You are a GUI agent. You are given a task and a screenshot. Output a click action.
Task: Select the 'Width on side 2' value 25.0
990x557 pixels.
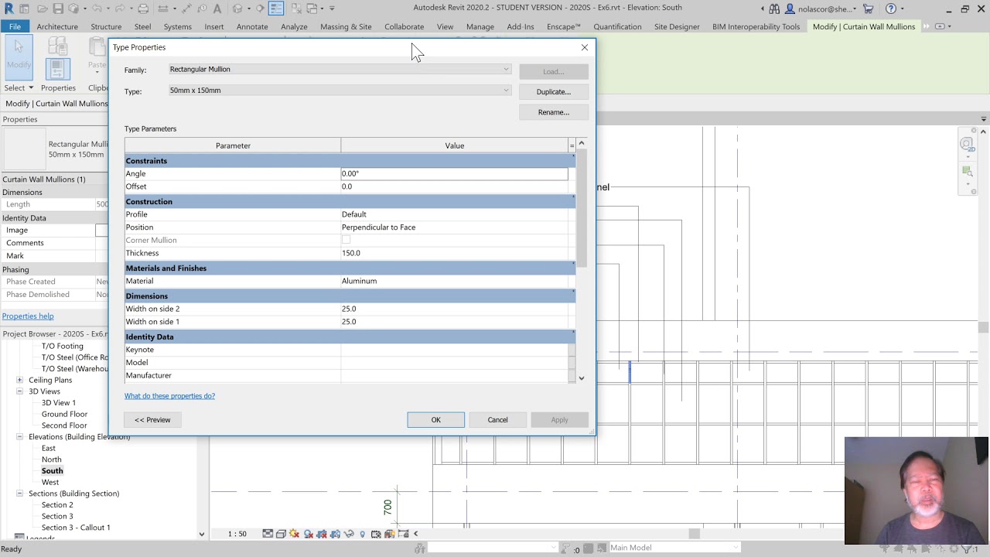pyautogui.click(x=454, y=309)
